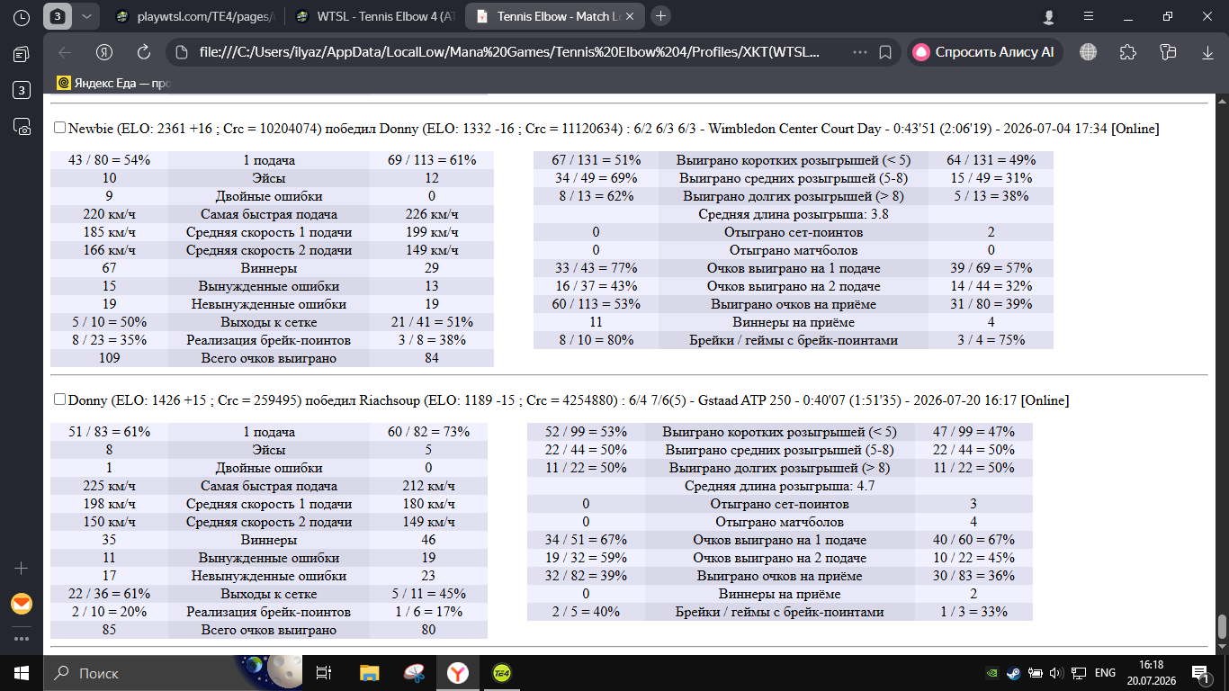Open the Ask Alice AI button
The image size is (1229, 691).
click(x=984, y=51)
